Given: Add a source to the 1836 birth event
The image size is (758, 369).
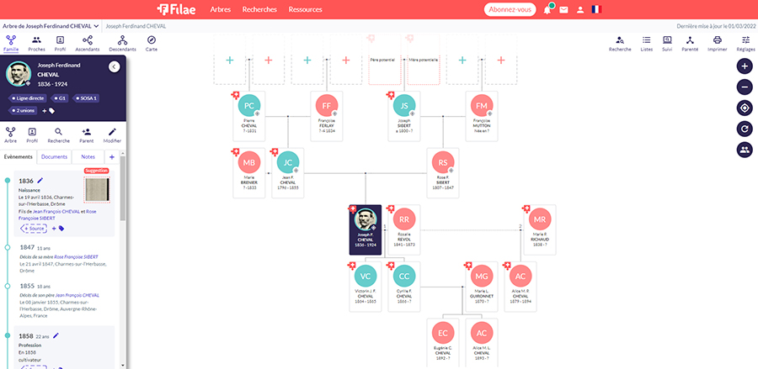Looking at the screenshot, I should [34, 228].
